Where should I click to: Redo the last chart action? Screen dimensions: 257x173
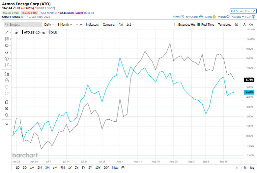point(7,93)
